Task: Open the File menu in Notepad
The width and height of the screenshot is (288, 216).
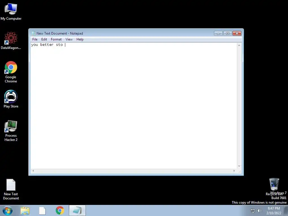Action: (x=35, y=39)
